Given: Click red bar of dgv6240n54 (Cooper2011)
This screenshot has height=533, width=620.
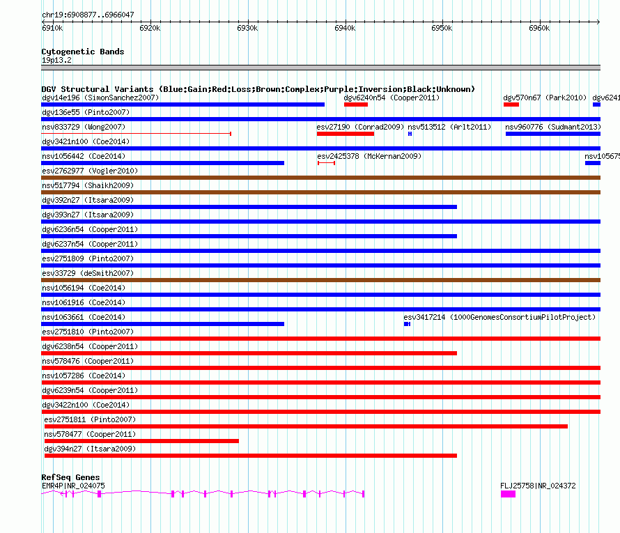Looking at the screenshot, I should coord(356,105).
